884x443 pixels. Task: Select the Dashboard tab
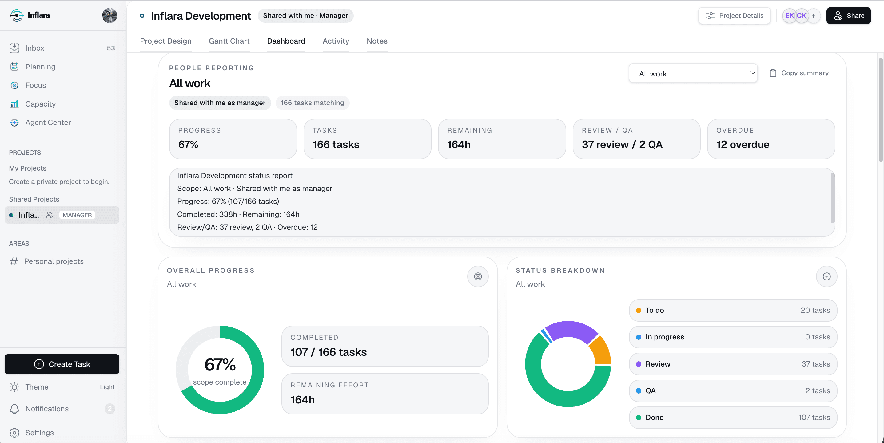286,41
